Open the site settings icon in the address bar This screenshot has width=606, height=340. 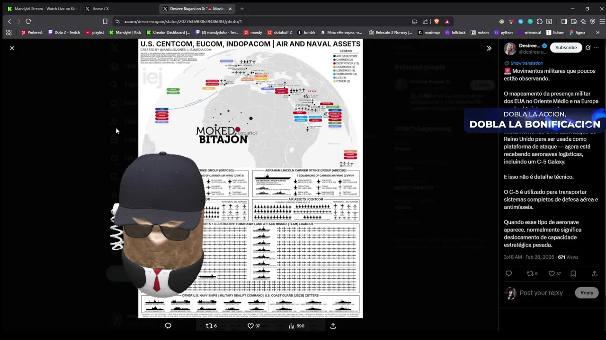pos(117,21)
